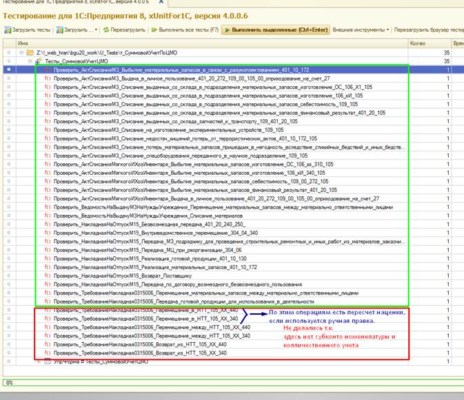The height and width of the screenshot is (400, 464).
Task: Click the green play icon on Выполнить выделенные
Action: click(227, 30)
